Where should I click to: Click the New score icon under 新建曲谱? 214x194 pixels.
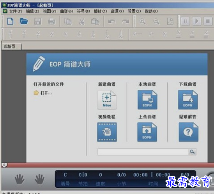107,100
